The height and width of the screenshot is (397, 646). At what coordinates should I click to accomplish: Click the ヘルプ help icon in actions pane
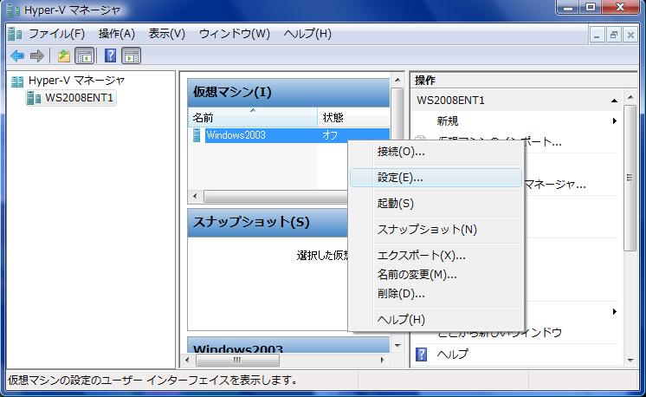coord(422,354)
